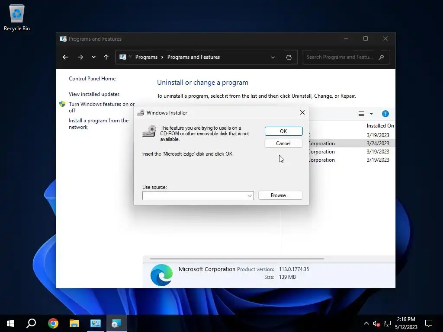Click the Microsoft Edge logo in details pane

(161, 275)
